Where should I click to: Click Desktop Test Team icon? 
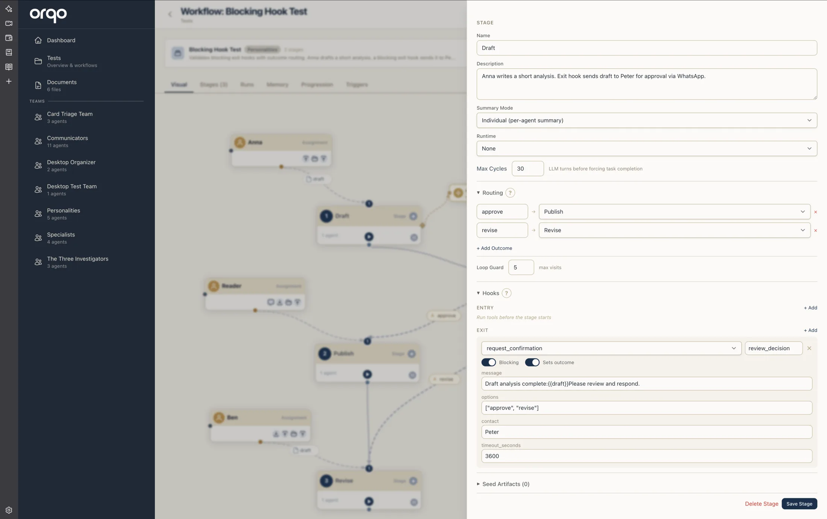tap(38, 189)
